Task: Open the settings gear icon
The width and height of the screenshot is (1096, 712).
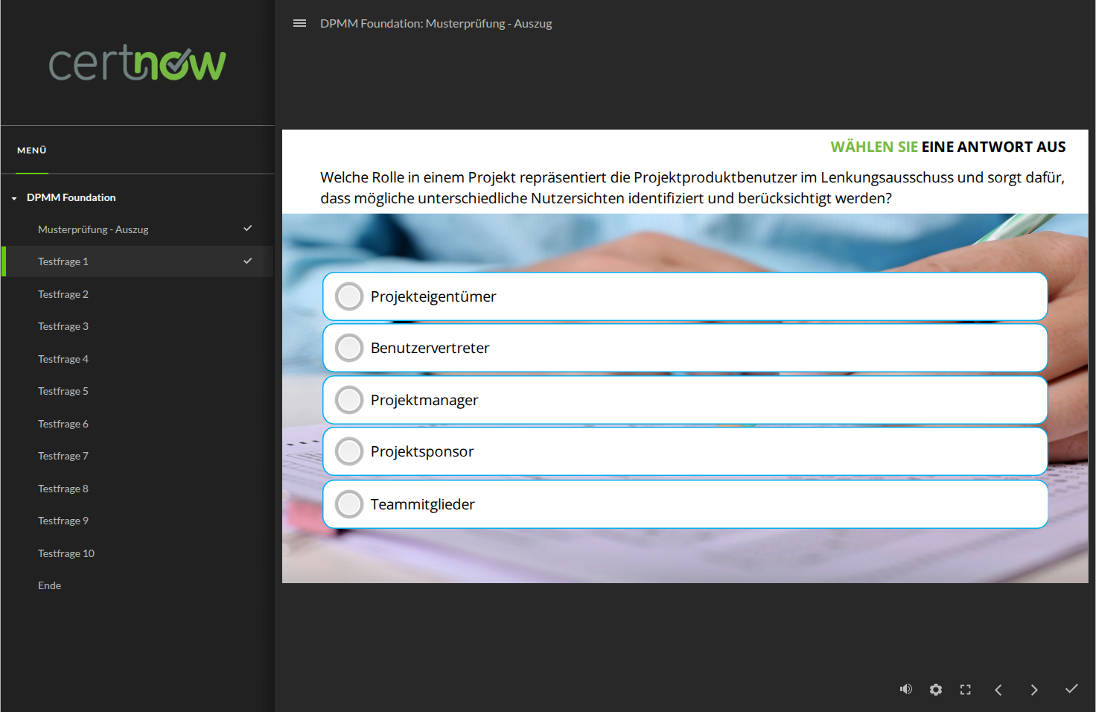Action: click(936, 690)
